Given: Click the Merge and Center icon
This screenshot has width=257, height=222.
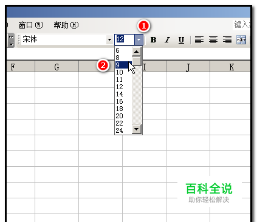Looking at the screenshot, I should (x=241, y=40).
